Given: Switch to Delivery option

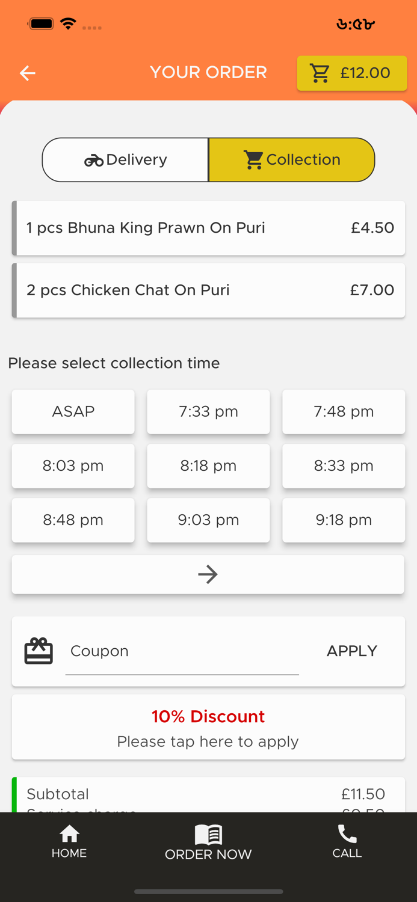Looking at the screenshot, I should click(x=126, y=160).
